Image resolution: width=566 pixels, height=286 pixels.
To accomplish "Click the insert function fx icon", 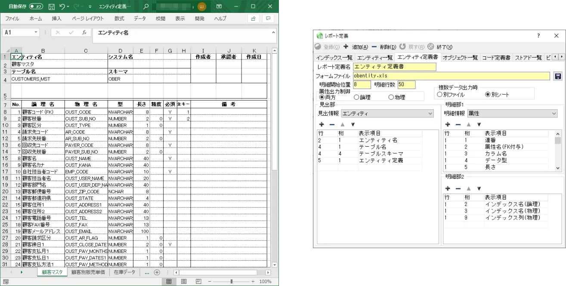I will click(x=84, y=32).
